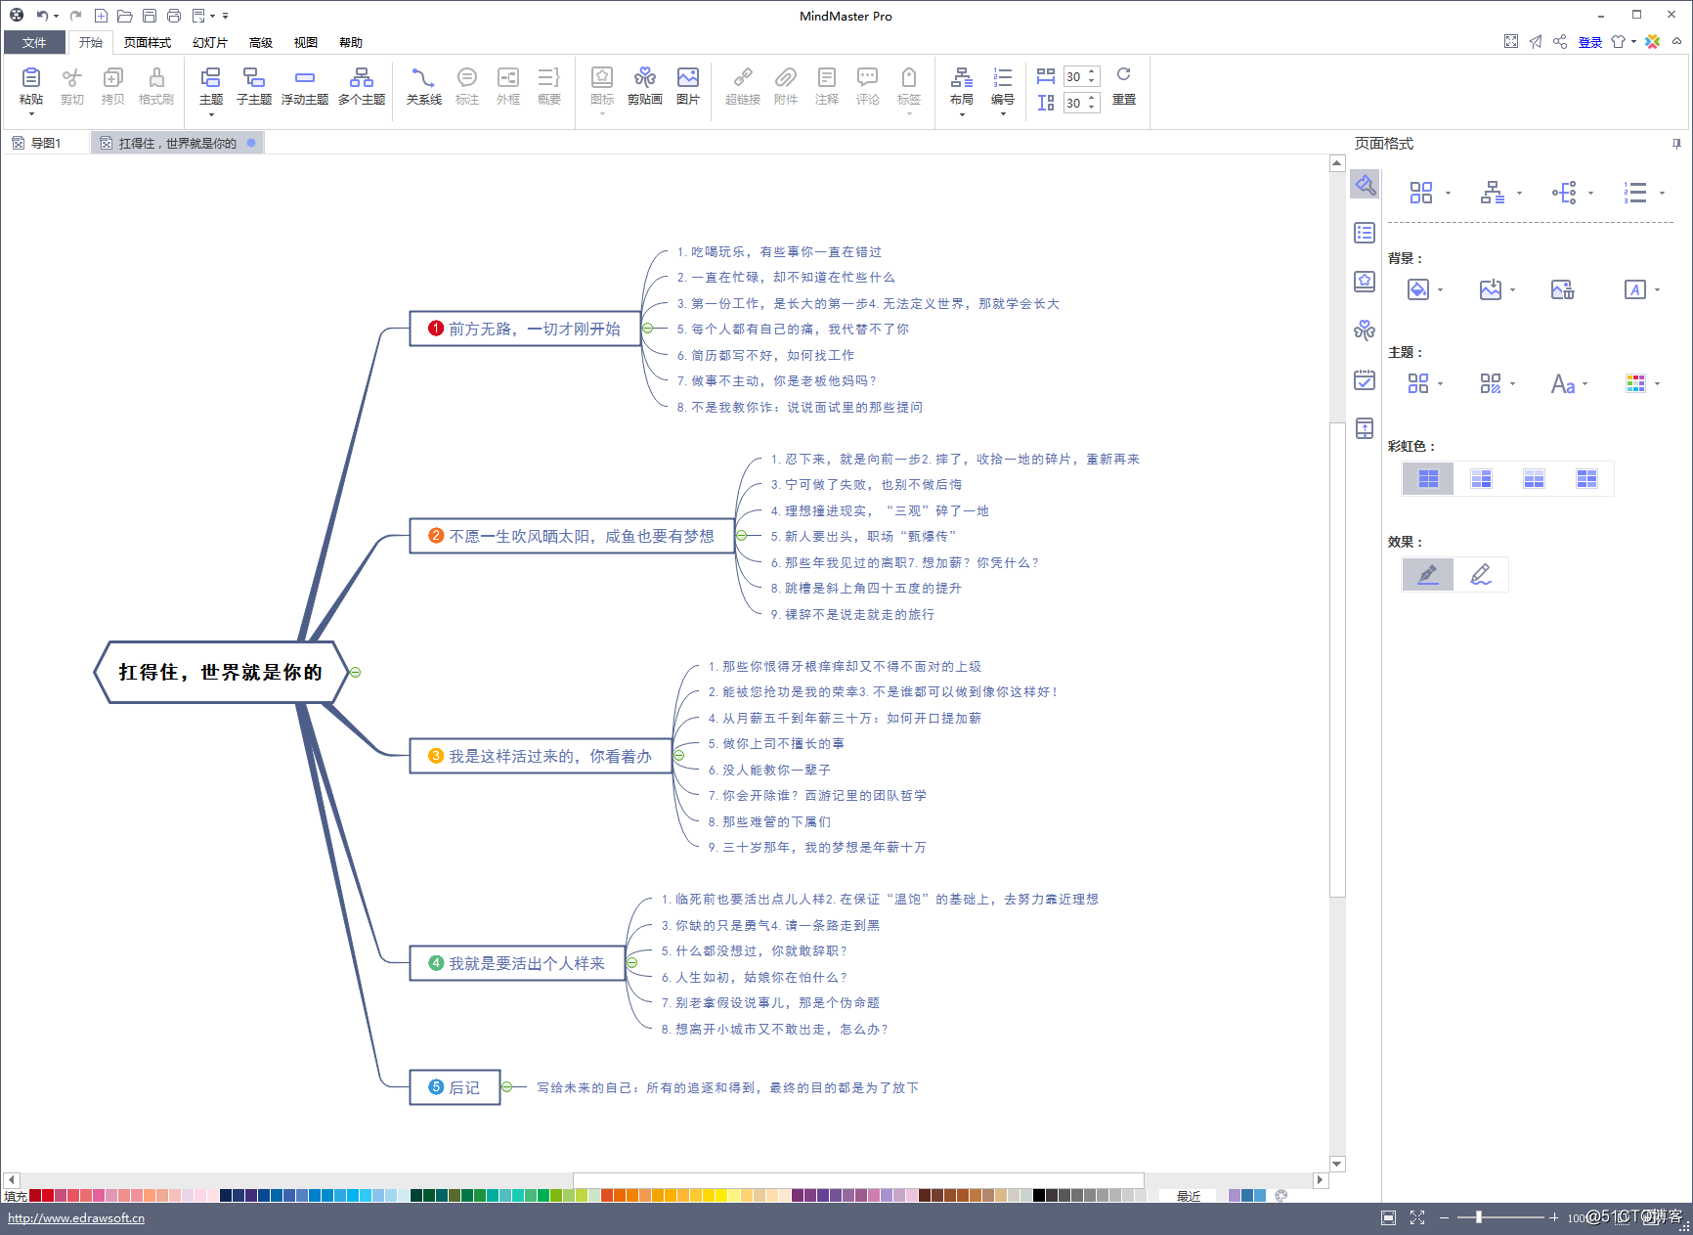Select the first rainbow color option

click(x=1428, y=478)
